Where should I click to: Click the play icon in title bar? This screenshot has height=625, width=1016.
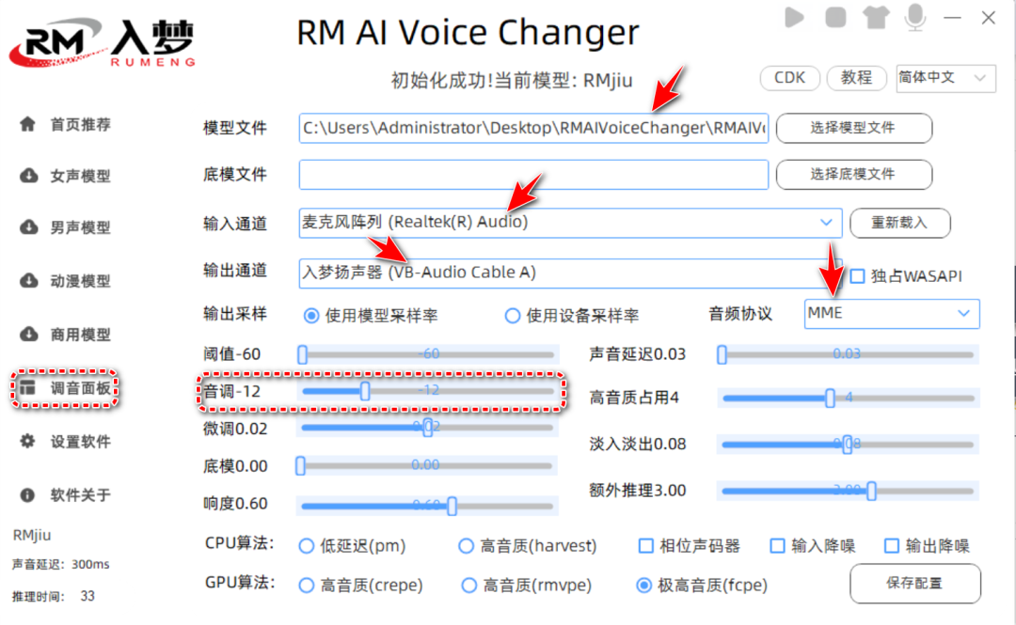coord(795,17)
